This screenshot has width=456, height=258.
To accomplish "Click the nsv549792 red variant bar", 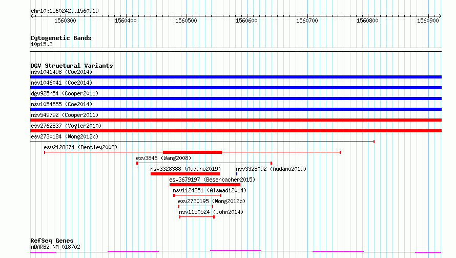I will 236,120.
